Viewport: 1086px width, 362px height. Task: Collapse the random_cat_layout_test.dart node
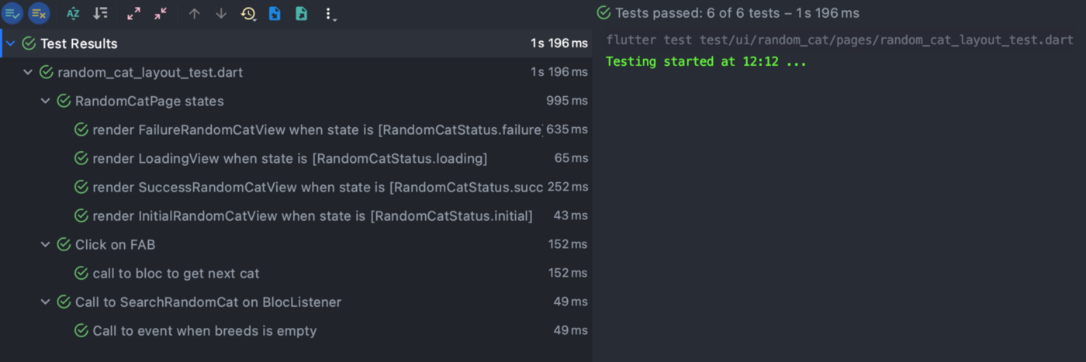(x=28, y=72)
